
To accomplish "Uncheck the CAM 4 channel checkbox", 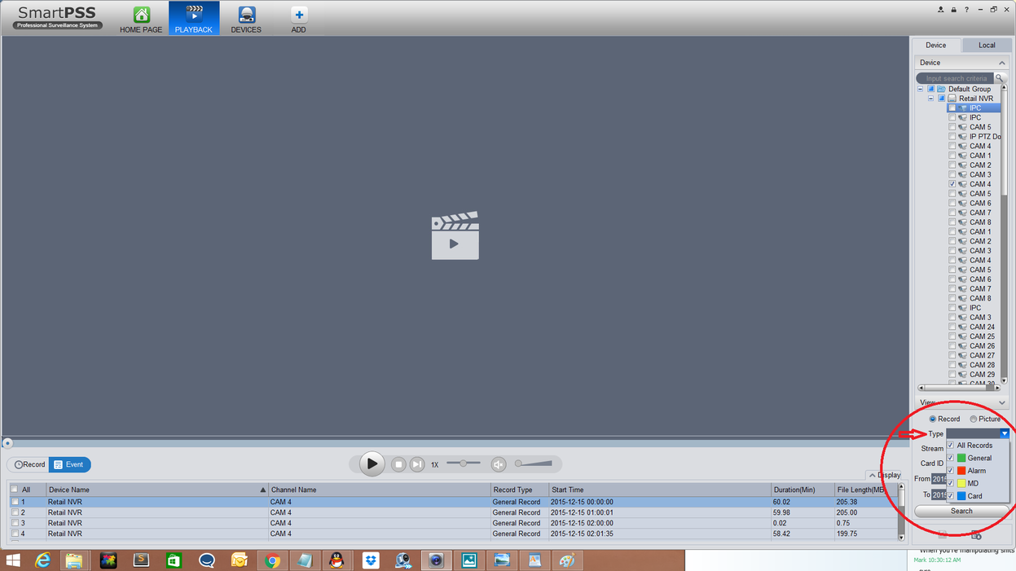I will pyautogui.click(x=952, y=183).
